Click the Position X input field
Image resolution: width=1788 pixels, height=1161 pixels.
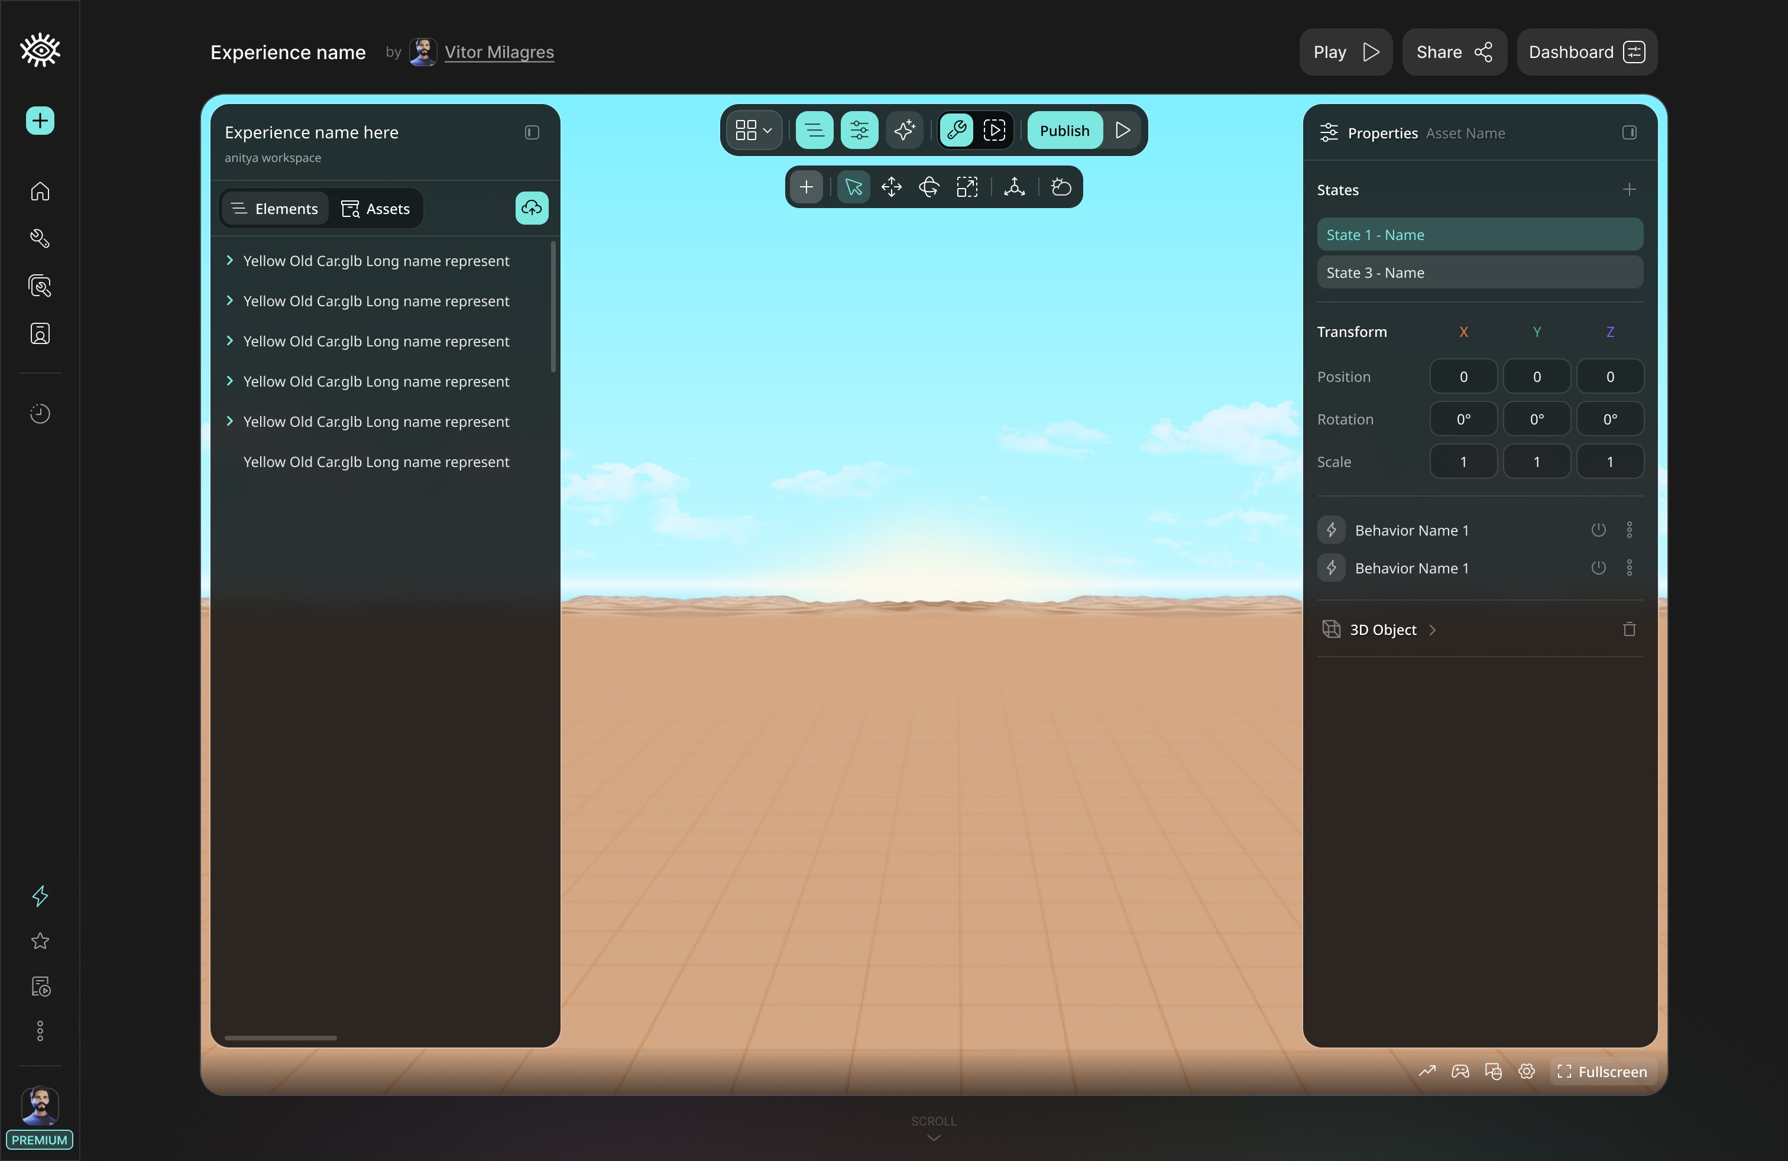pos(1463,377)
